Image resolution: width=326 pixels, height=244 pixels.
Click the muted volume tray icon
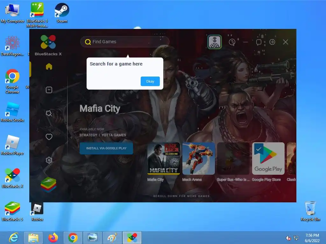(x=288, y=238)
